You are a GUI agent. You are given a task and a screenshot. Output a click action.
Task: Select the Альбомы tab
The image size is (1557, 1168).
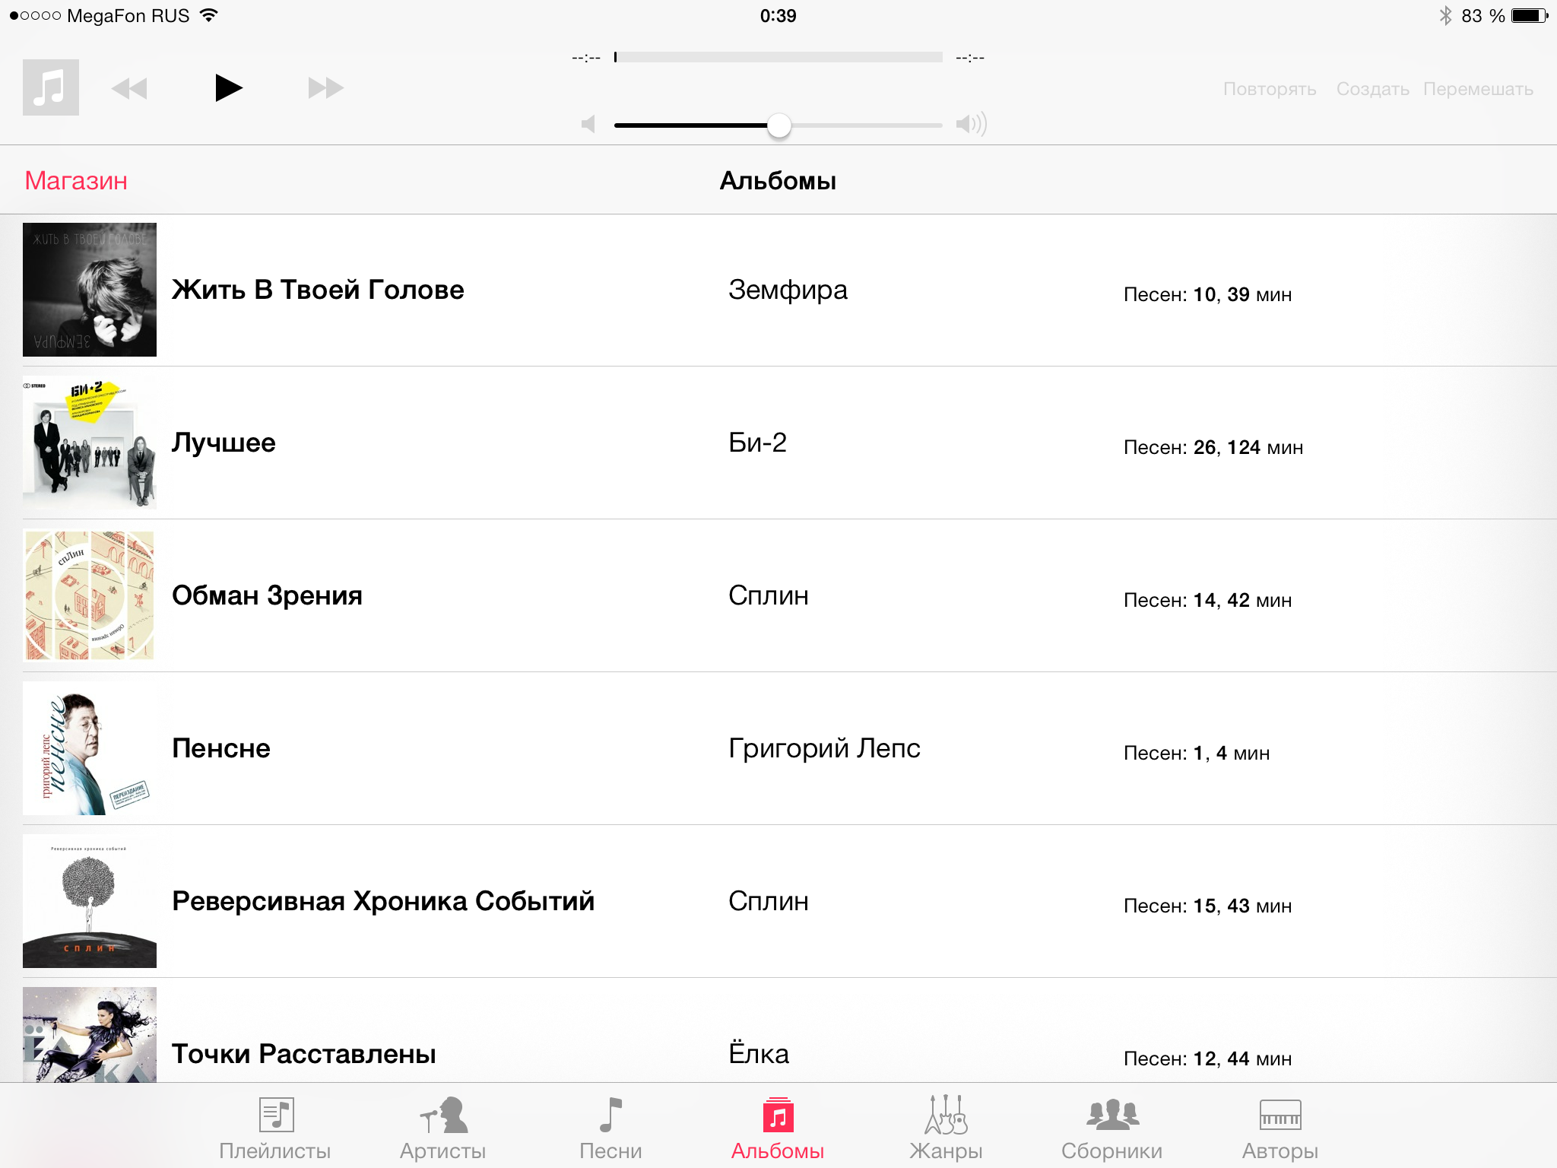(x=778, y=1128)
